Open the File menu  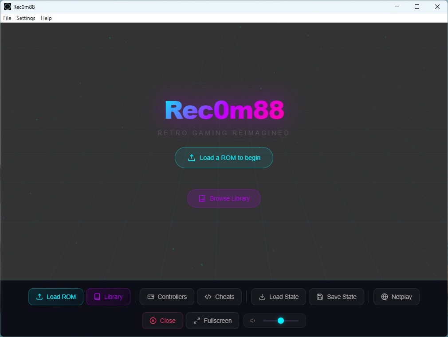[7, 18]
